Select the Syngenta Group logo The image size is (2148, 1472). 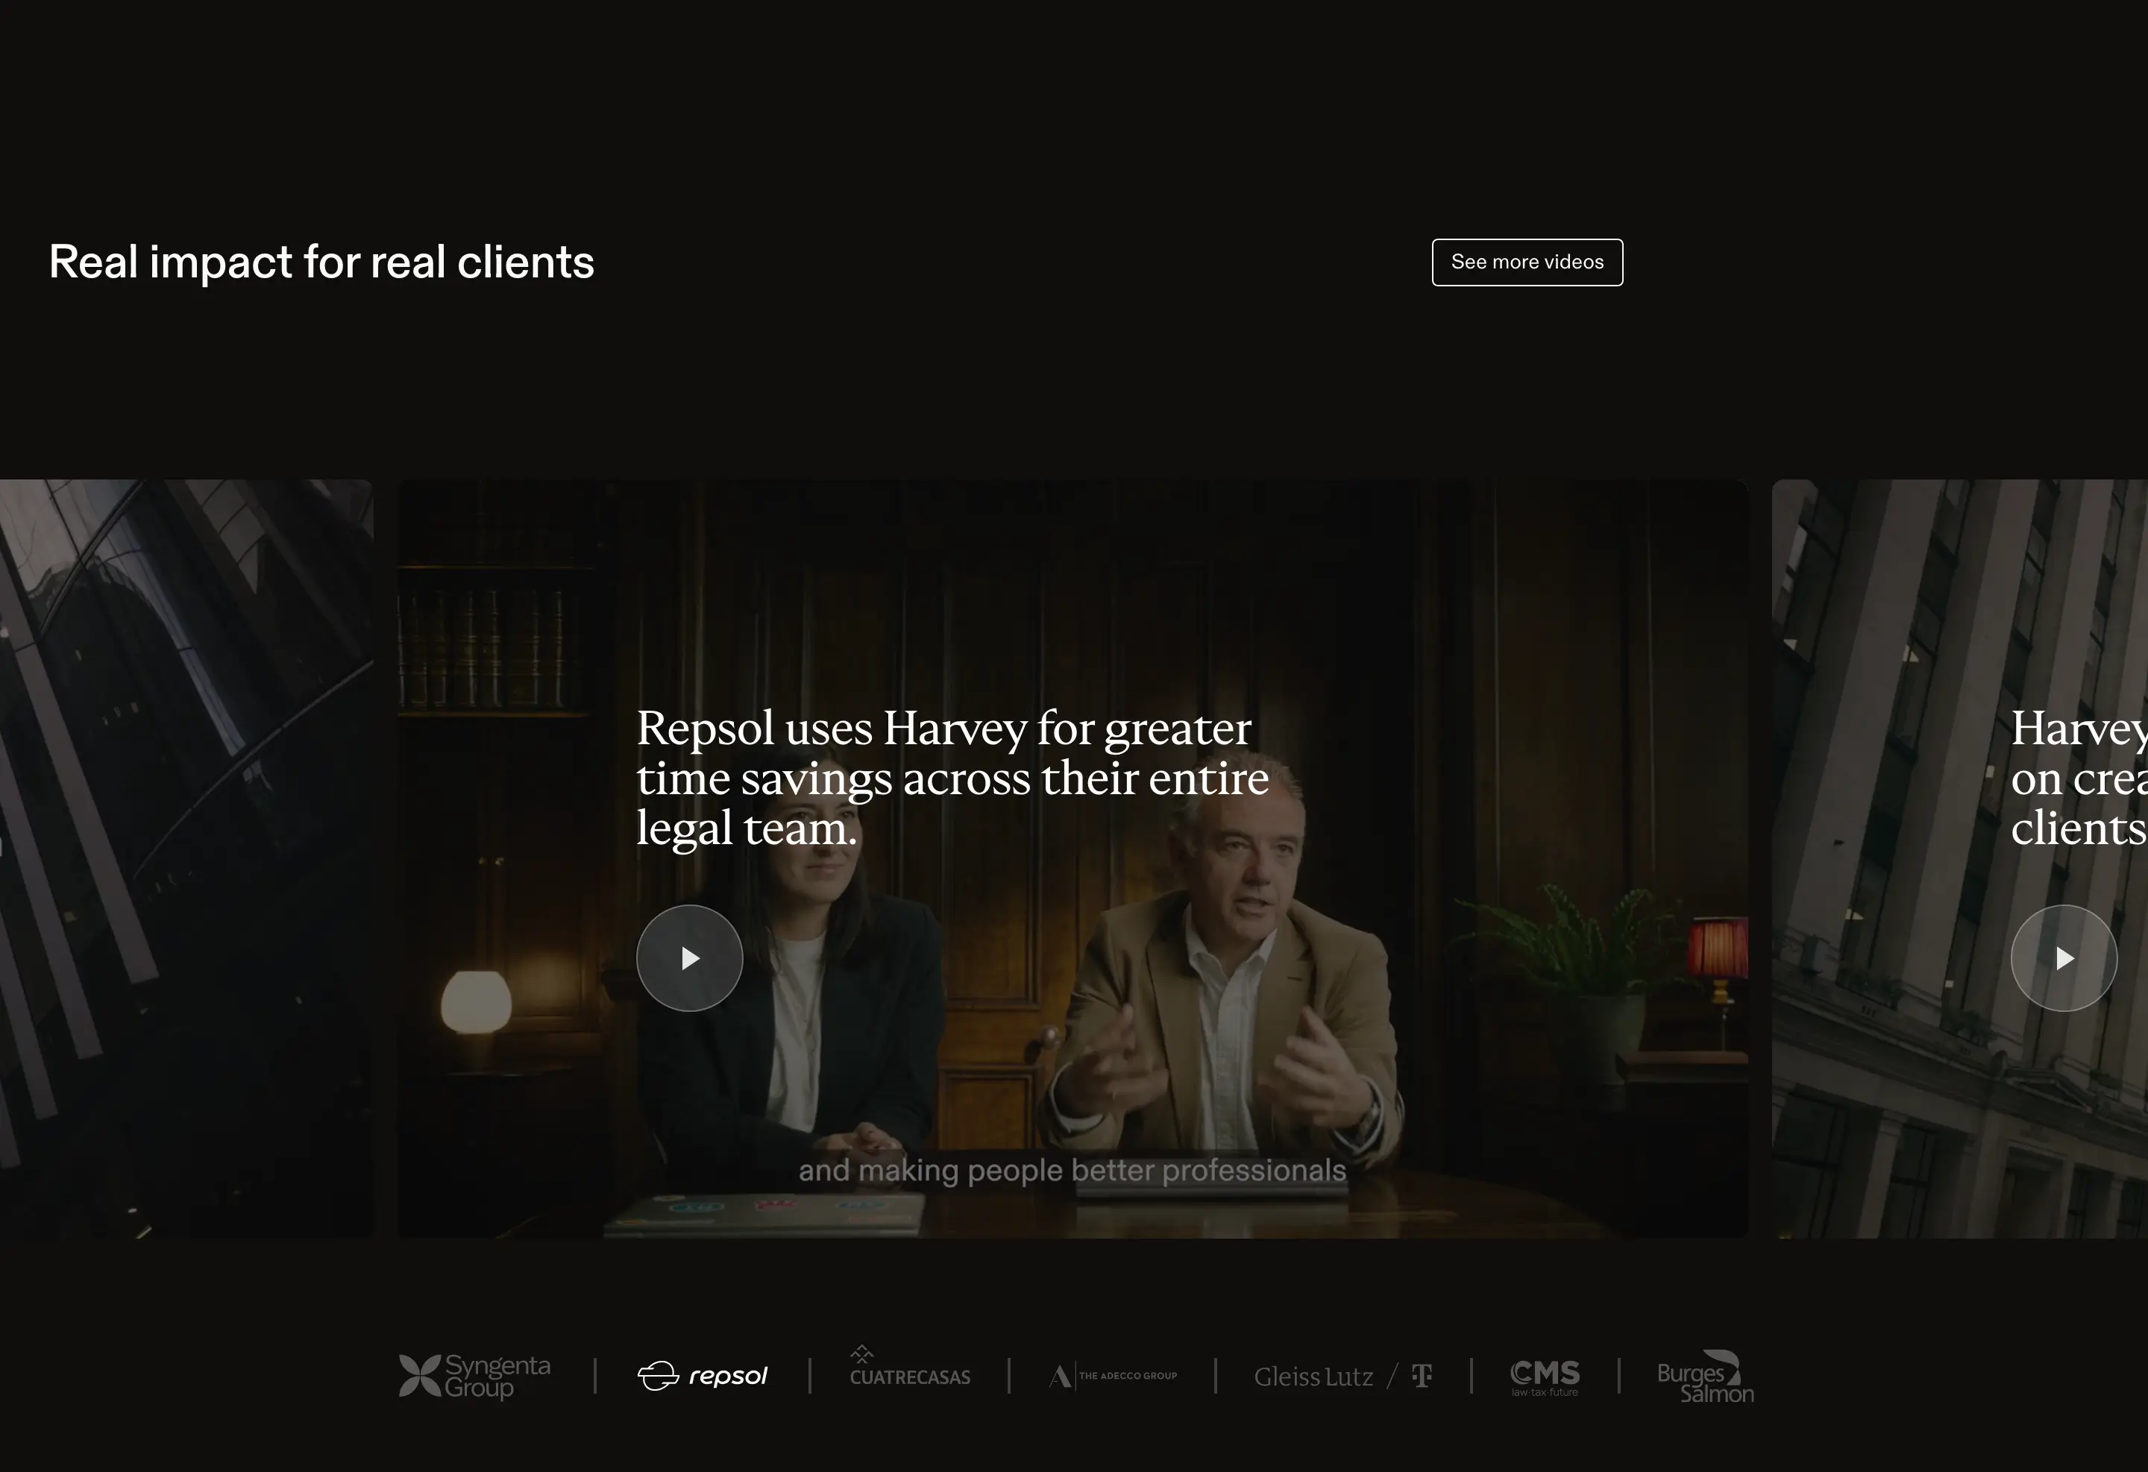[474, 1376]
